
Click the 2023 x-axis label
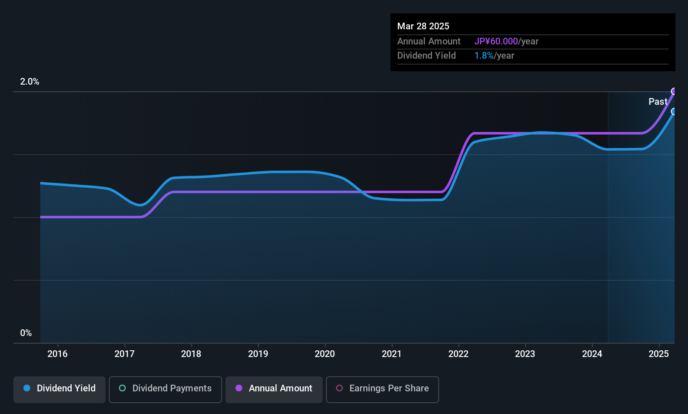tap(525, 354)
